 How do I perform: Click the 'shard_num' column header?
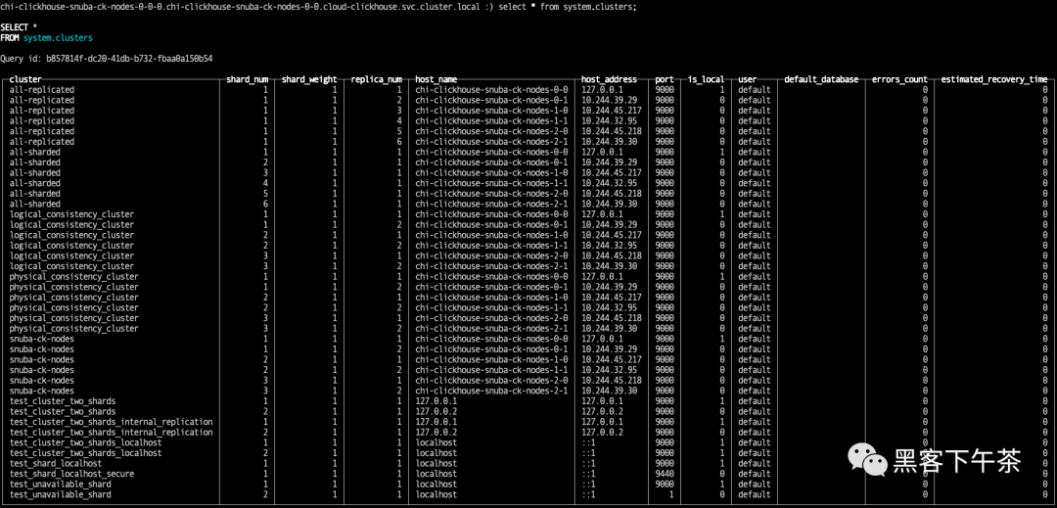pos(248,79)
